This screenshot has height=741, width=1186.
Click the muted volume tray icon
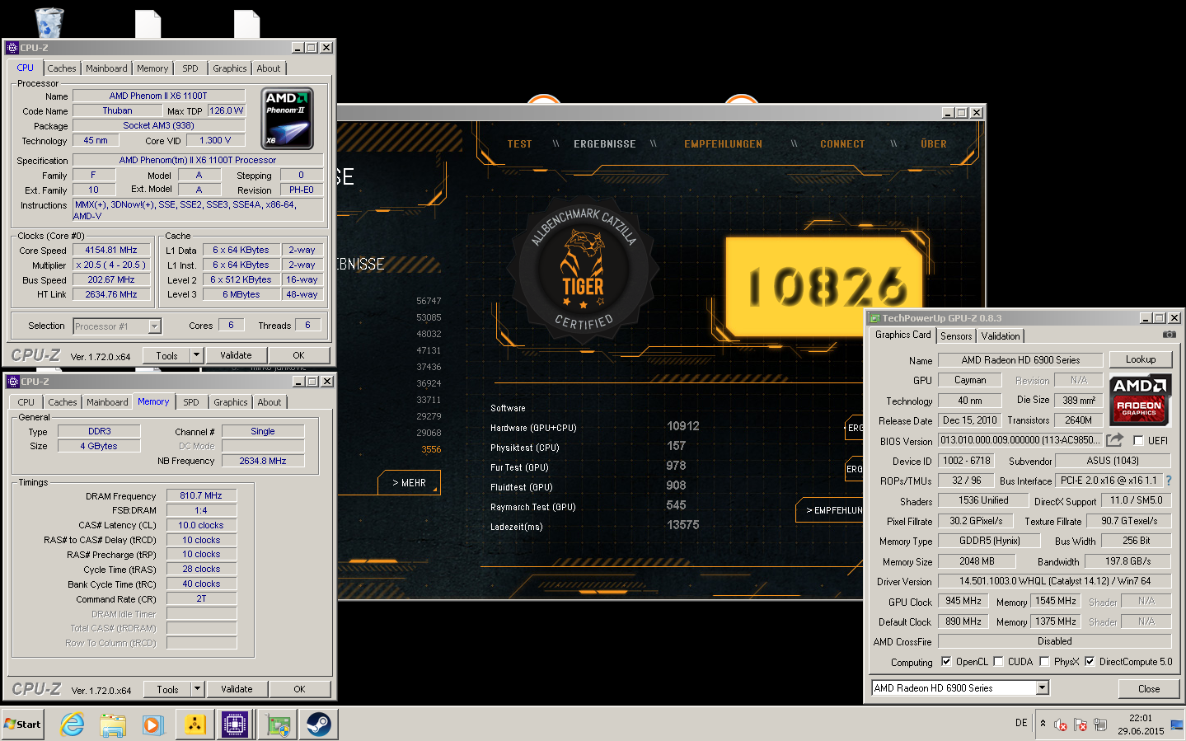pyautogui.click(x=1061, y=725)
